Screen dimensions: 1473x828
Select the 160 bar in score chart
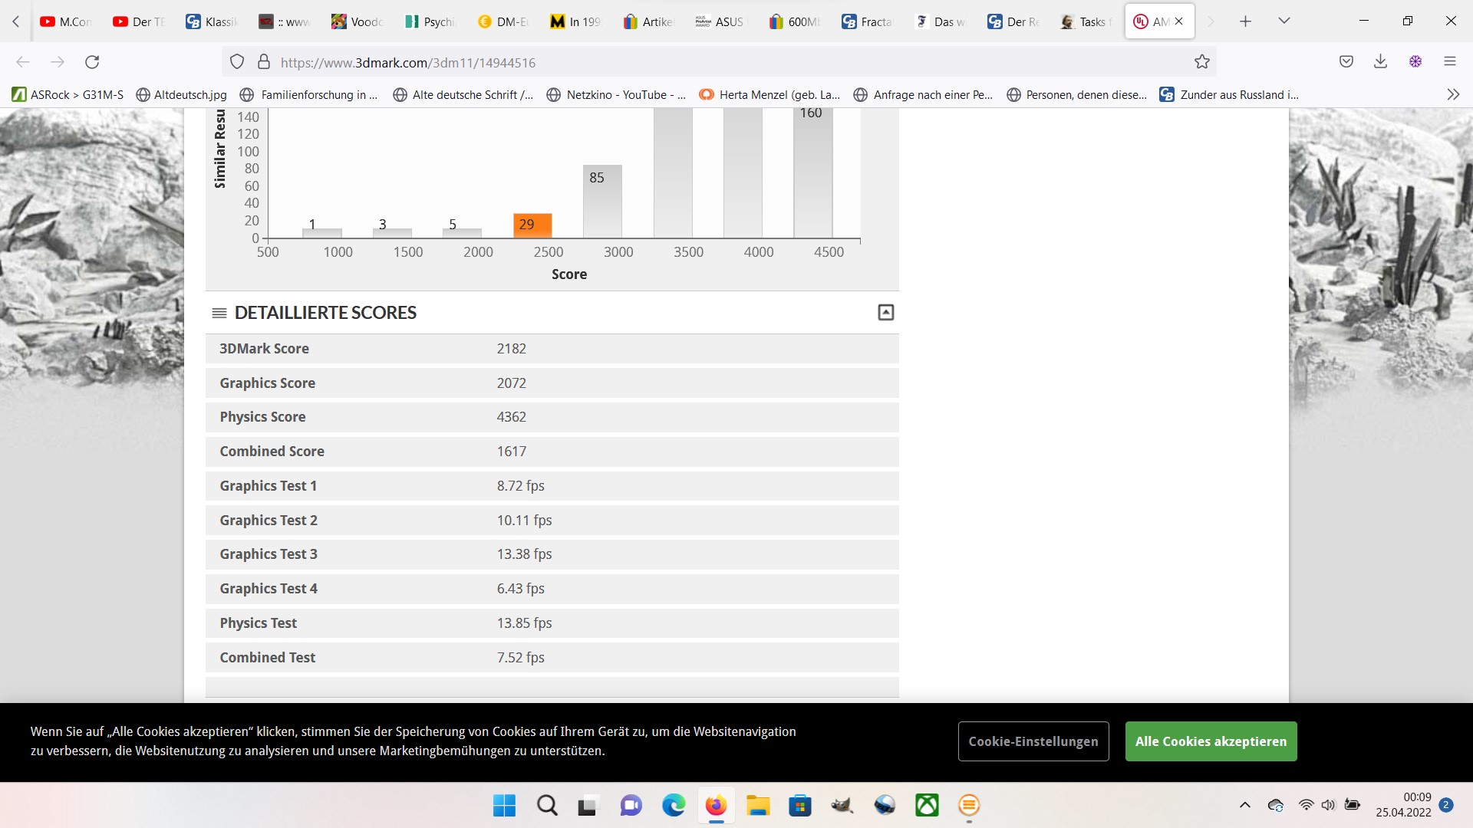tap(812, 172)
